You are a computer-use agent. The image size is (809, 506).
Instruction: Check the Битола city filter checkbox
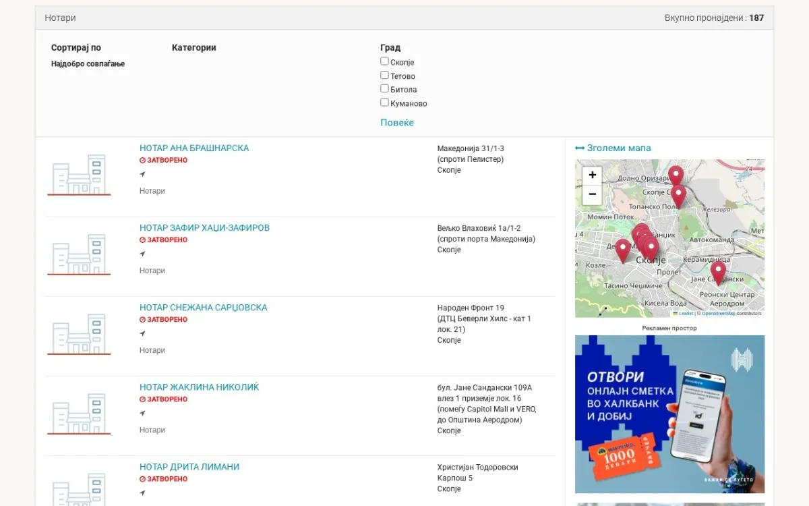(384, 88)
